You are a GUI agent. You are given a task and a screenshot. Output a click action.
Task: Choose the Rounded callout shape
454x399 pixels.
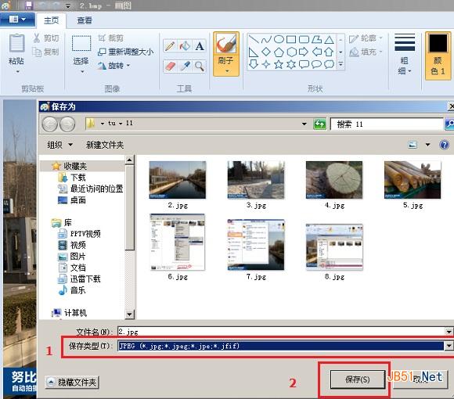pos(304,64)
